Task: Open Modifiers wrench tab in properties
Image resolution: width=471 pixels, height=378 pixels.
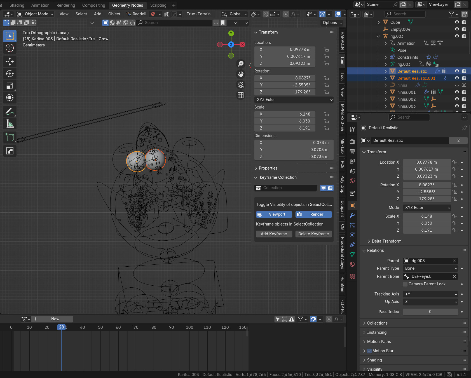Action: [352, 215]
